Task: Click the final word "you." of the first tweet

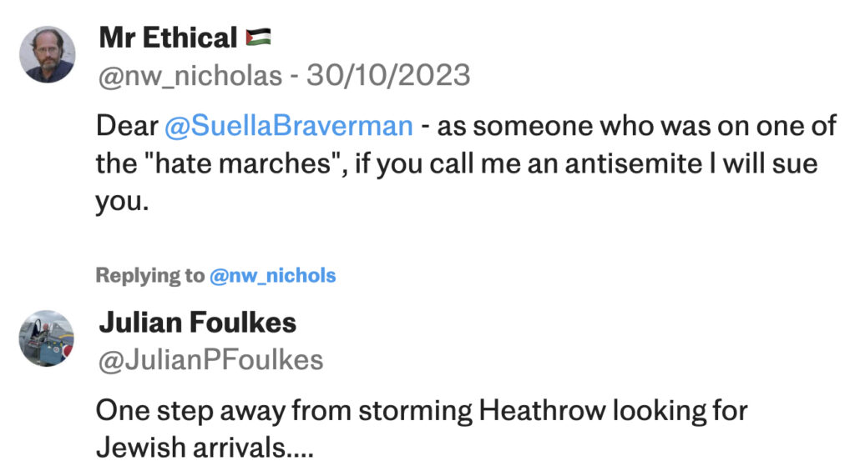Action: click(121, 201)
